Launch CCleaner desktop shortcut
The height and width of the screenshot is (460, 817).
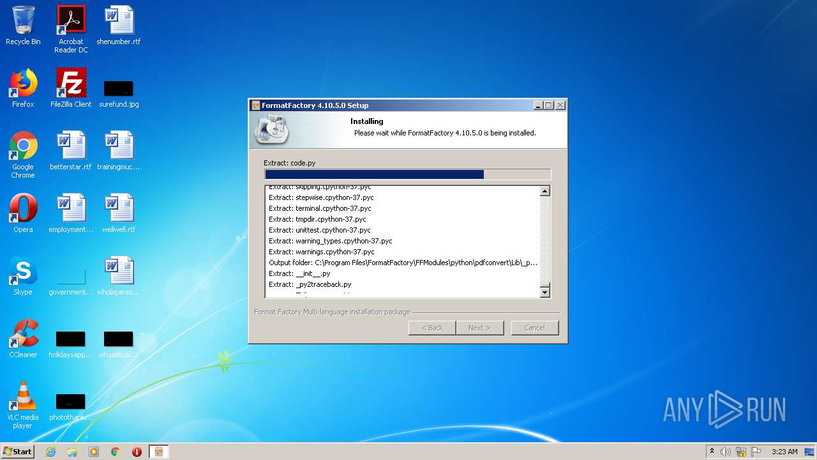[23, 339]
